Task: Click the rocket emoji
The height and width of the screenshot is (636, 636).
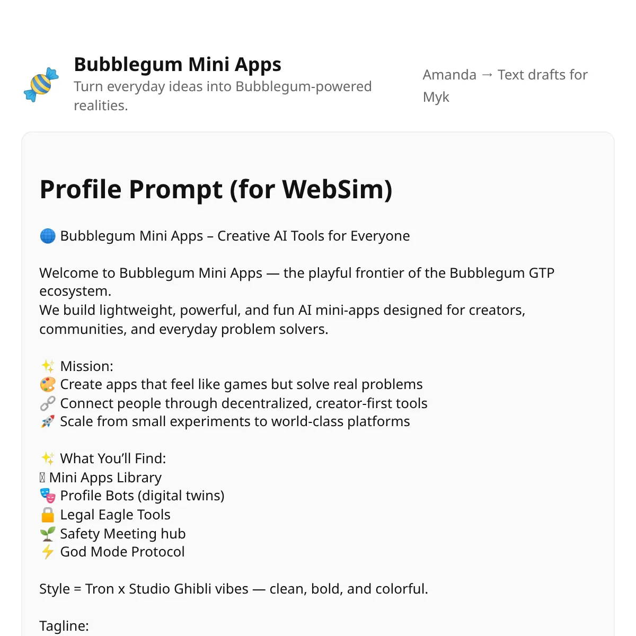Action: coord(48,421)
